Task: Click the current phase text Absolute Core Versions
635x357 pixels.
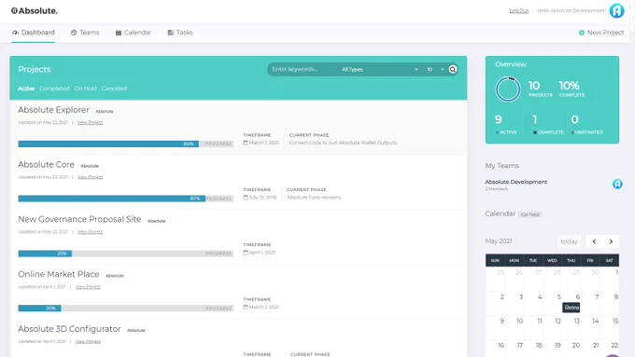Action: coord(314,198)
